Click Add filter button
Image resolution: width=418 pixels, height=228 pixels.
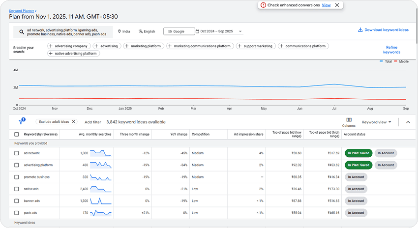click(x=93, y=122)
